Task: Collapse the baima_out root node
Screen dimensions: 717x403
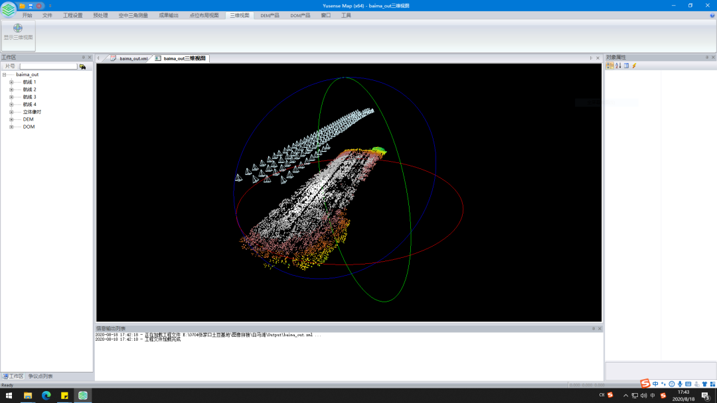Action: click(x=4, y=75)
